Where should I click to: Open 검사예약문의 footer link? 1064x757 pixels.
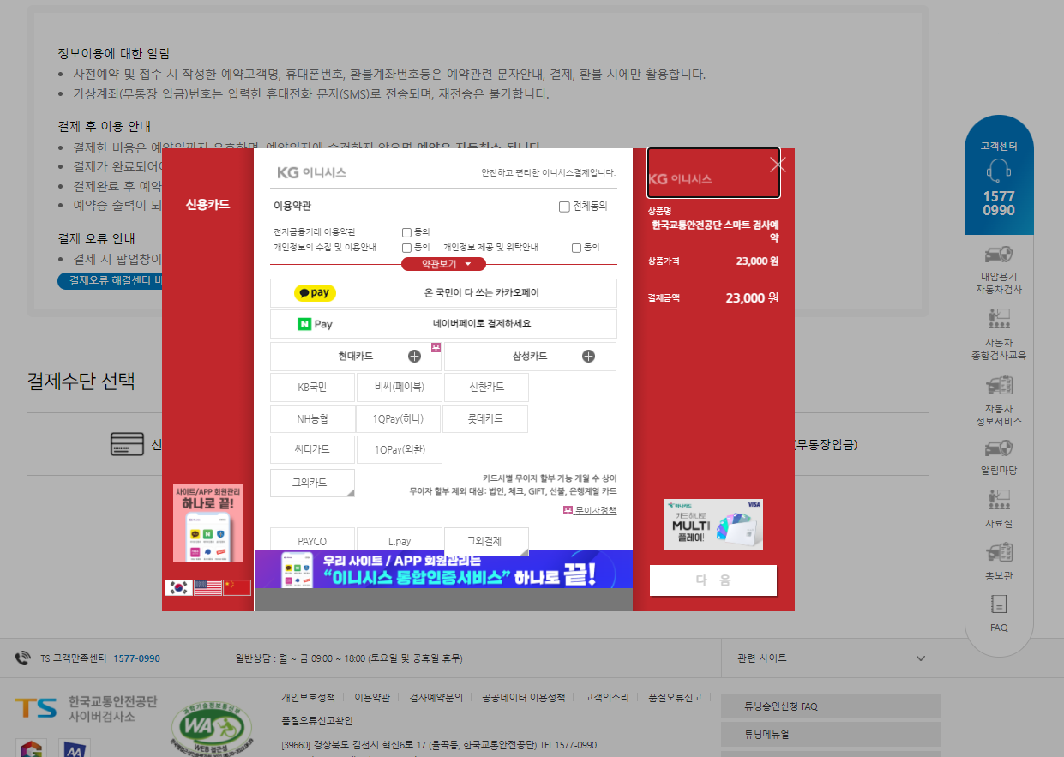436,697
